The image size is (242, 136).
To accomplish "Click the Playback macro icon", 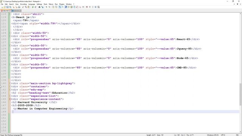I will 93,7.
